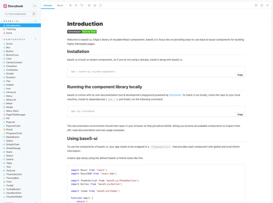273x203 pixels.
Task: Toggle the outline toolbar icon
Action: [x=100, y=6]
